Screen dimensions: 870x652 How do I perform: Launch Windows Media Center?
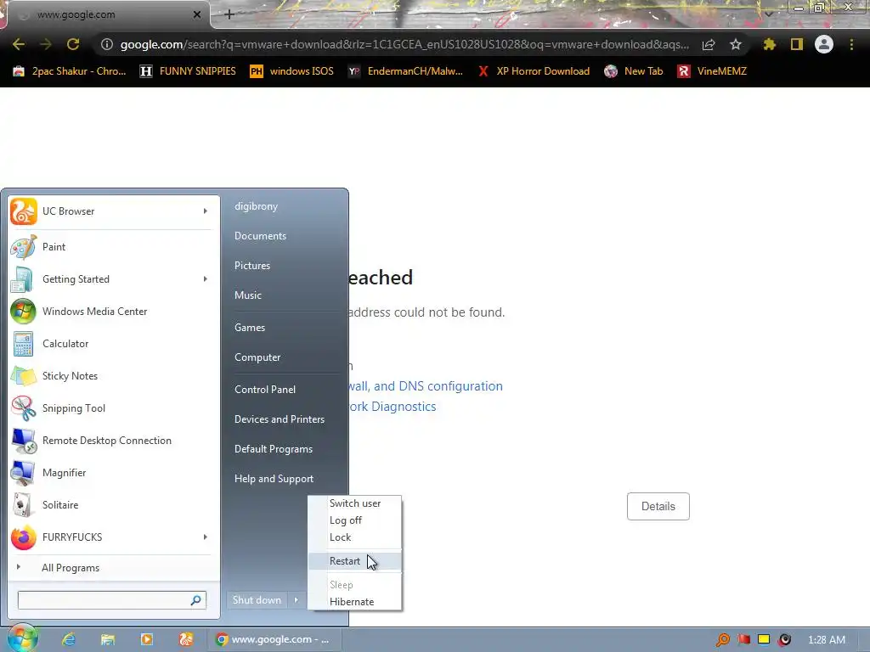111,311
